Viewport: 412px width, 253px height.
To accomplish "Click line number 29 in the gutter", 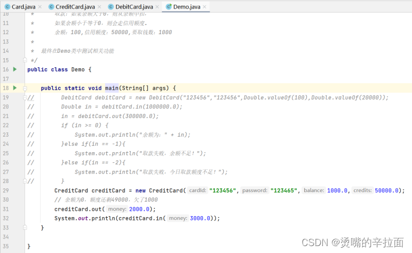I will click(x=6, y=191).
